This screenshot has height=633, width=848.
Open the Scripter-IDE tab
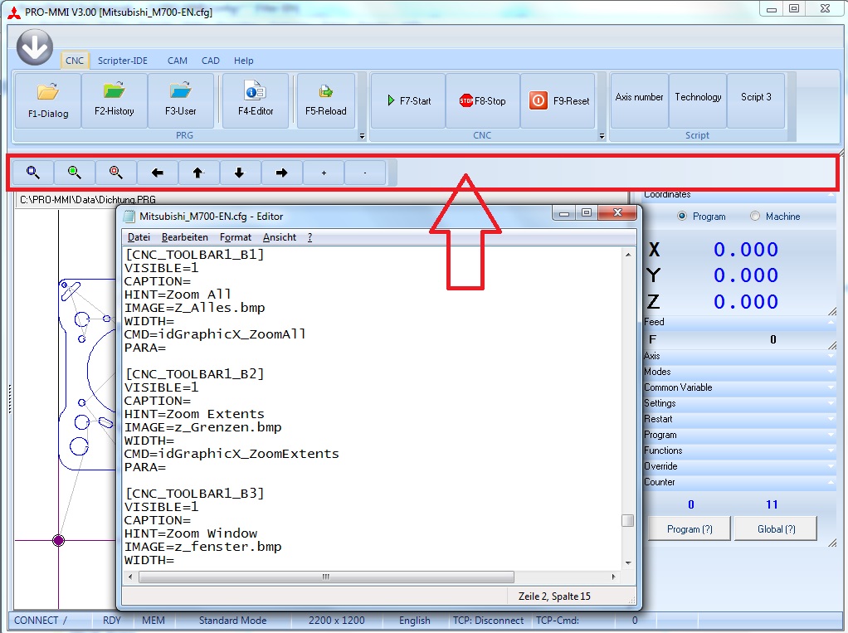point(123,61)
